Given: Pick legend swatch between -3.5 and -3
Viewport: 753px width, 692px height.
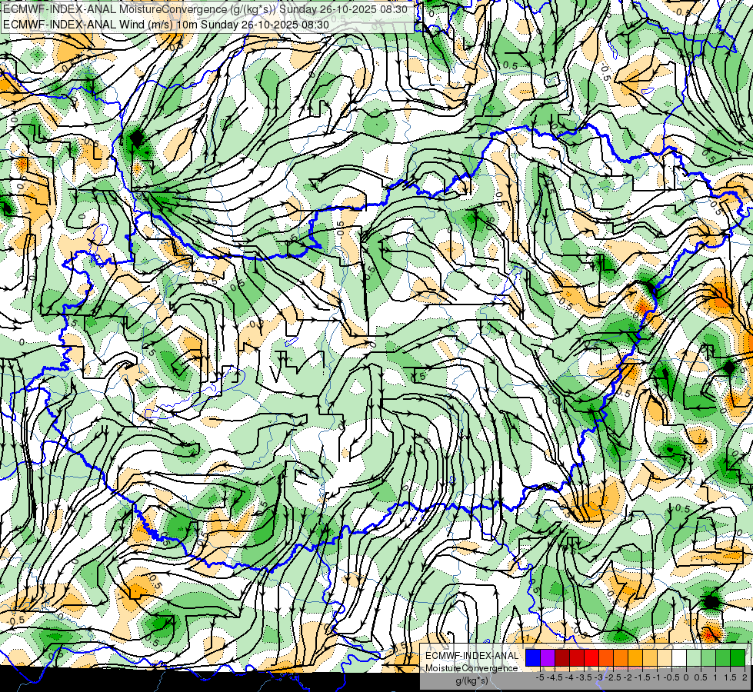Looking at the screenshot, I should tap(591, 657).
